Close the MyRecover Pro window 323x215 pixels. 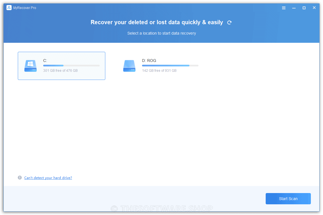[x=314, y=8]
